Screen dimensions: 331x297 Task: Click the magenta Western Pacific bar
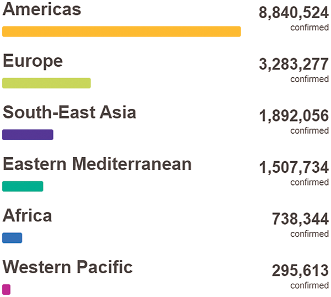(6, 289)
